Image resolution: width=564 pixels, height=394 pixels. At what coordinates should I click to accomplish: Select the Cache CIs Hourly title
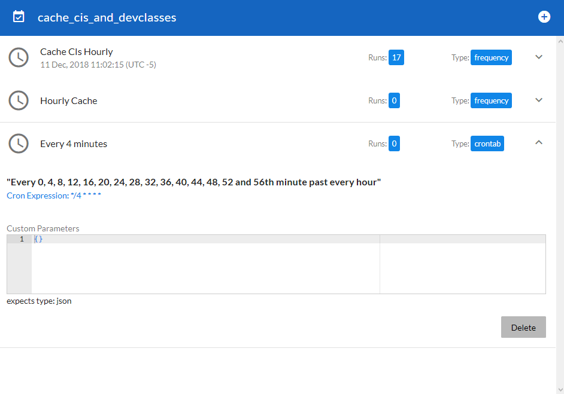pyautogui.click(x=76, y=52)
